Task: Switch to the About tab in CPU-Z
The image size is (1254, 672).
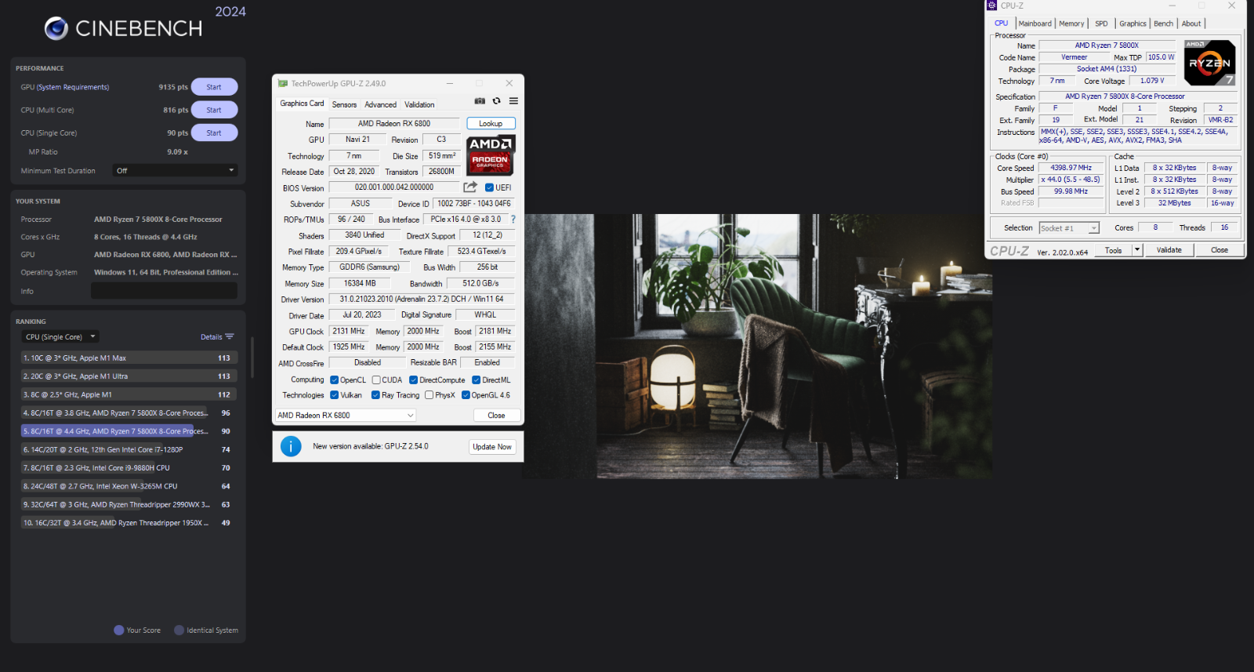Action: tap(1191, 24)
